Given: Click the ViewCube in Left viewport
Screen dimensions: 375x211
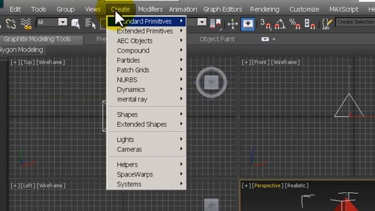Looking at the screenshot, I should click(211, 205).
